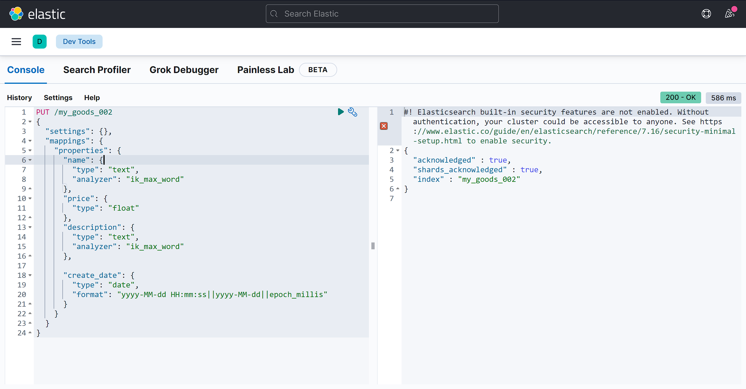This screenshot has width=746, height=389.
Task: Click the '200 - OK' status badge
Action: click(x=680, y=97)
